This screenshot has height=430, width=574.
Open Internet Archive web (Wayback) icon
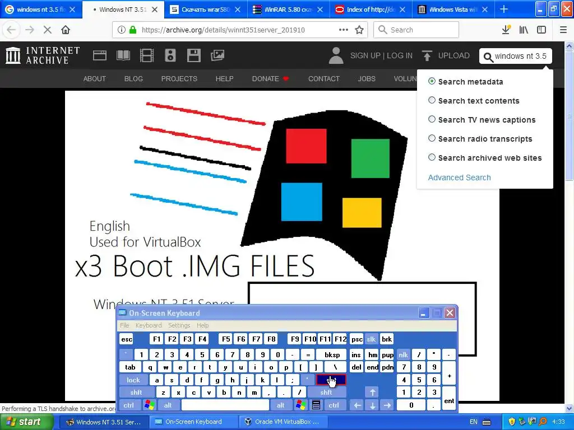point(100,55)
